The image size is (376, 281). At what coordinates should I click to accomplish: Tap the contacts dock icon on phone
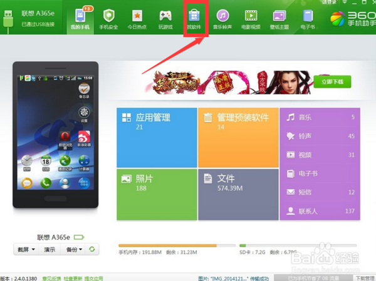[x=65, y=183]
